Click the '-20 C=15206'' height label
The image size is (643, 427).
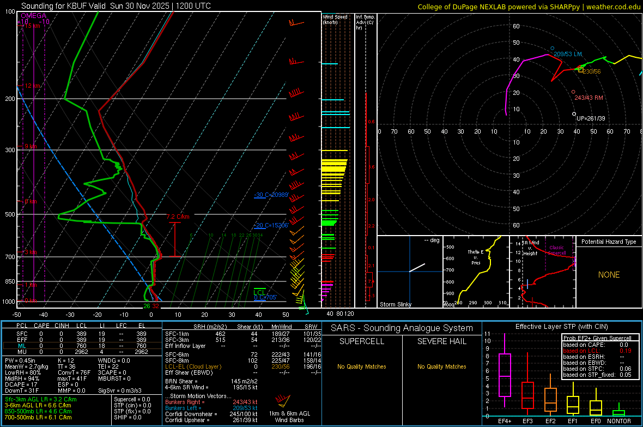pyautogui.click(x=271, y=225)
